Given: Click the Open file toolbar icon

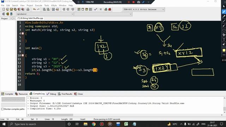Looking at the screenshot, I should tap(7, 10).
